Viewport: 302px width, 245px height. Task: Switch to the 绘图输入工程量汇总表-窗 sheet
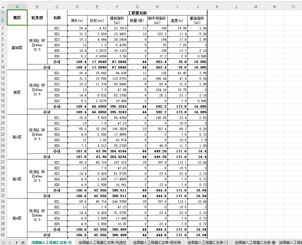(x=255, y=242)
